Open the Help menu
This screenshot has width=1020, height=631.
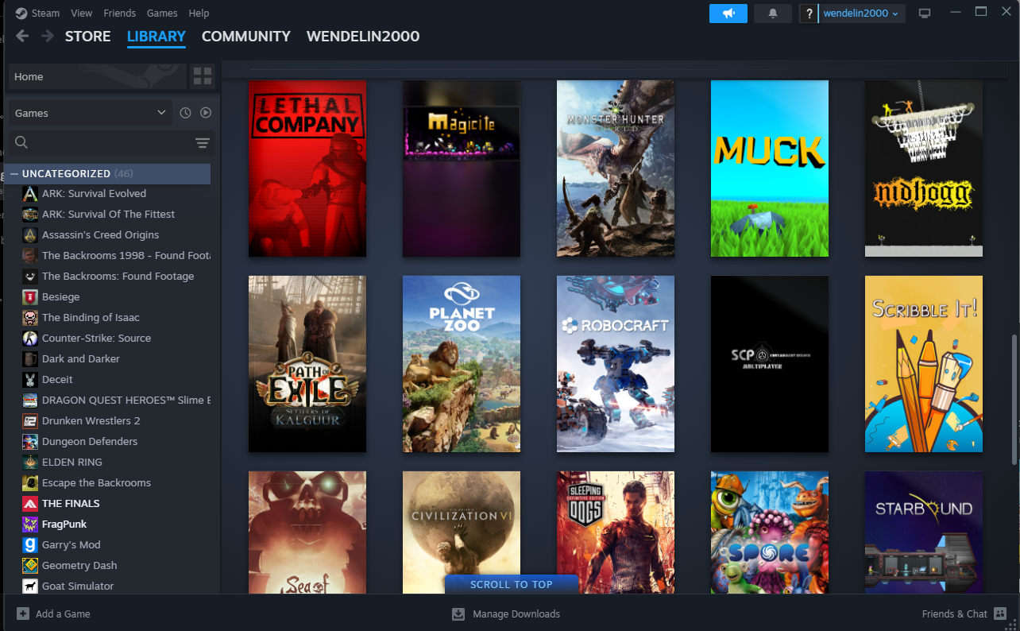[199, 14]
